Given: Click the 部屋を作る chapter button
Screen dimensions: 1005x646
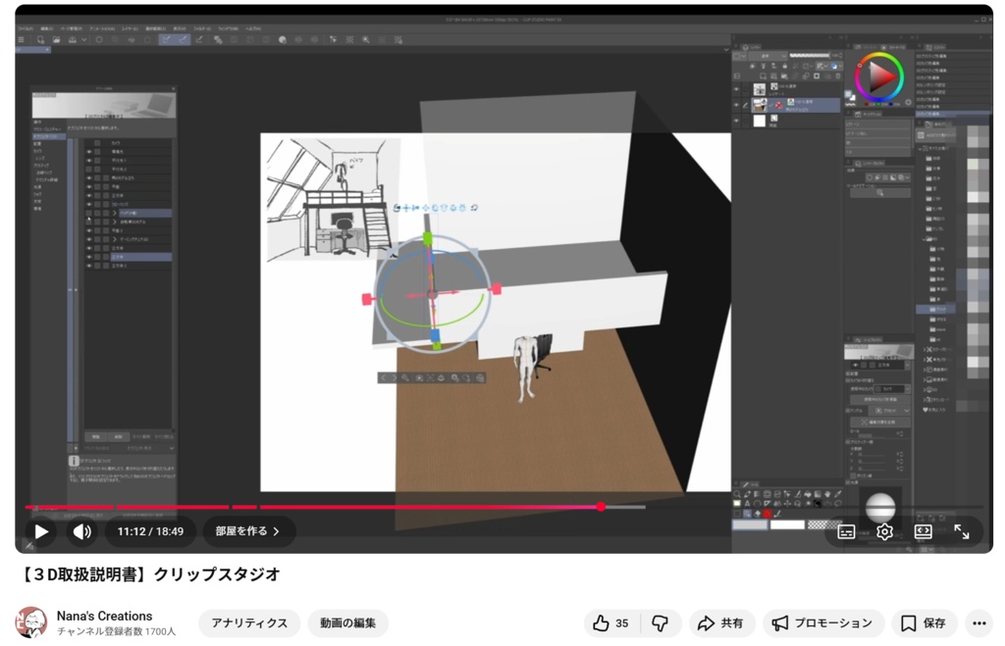Looking at the screenshot, I should 246,530.
